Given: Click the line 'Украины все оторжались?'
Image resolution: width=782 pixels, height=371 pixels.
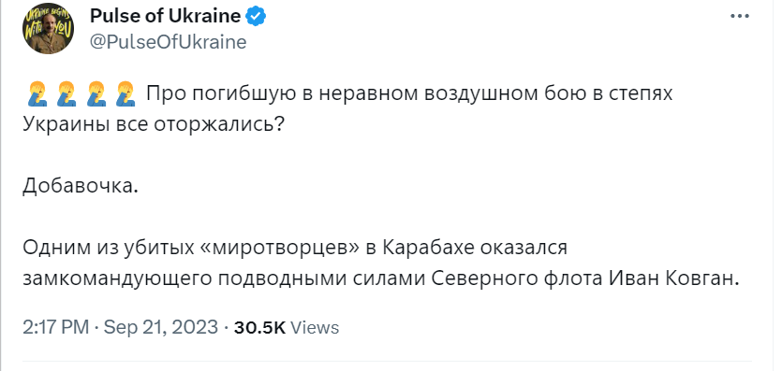Looking at the screenshot, I should pos(154,125).
